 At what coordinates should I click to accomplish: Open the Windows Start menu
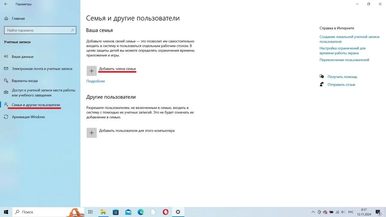[x=6, y=212]
